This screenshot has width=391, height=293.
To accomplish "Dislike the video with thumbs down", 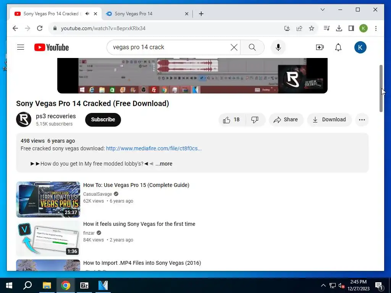I will [255, 119].
